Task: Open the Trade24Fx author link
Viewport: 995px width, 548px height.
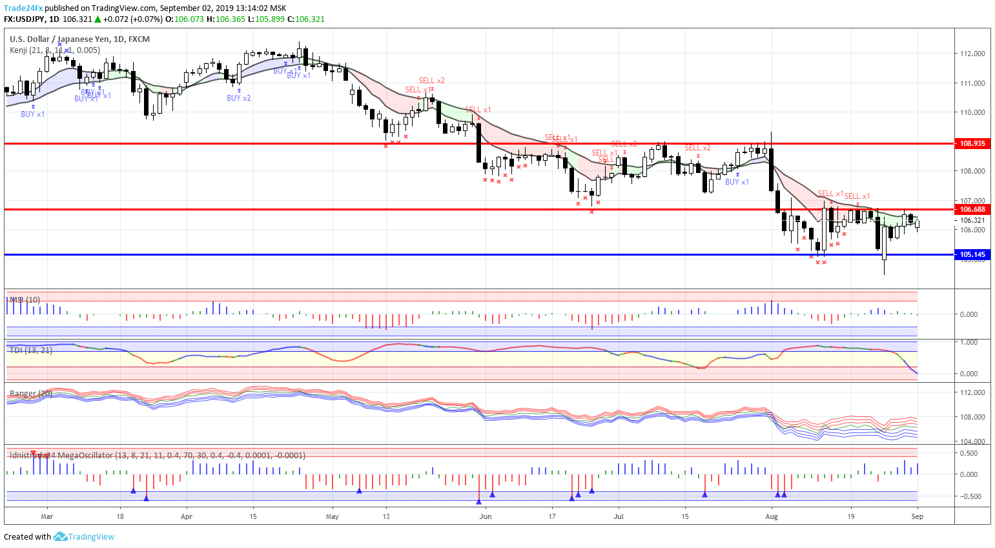Action: coord(24,8)
